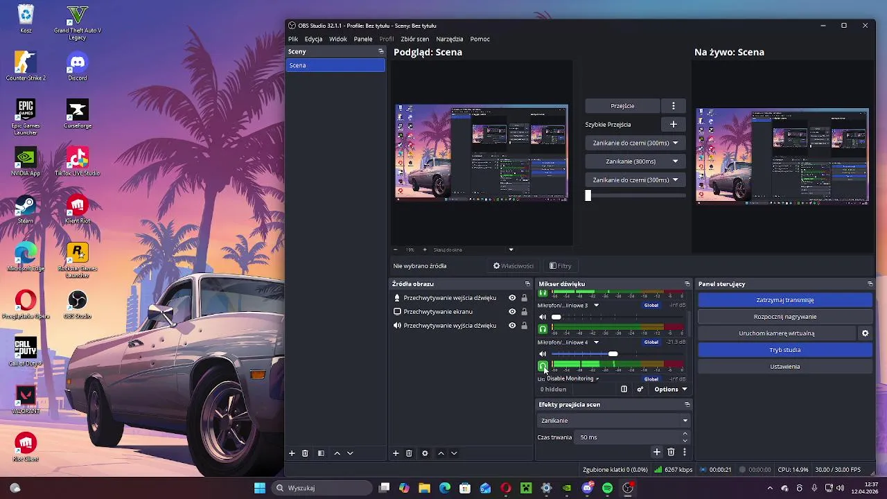Viewport: 887px width, 499px height.
Task: Move scene up with Sceny panel arrow
Action: 337,453
